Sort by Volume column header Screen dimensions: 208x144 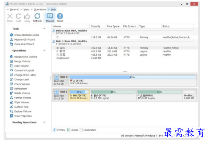70,26
